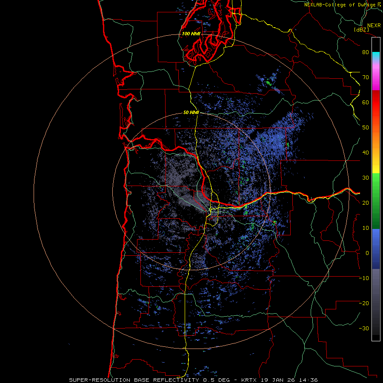The height and width of the screenshot is (383, 383).
Task: Click the yellow segment of the color bar
Action: point(376,165)
